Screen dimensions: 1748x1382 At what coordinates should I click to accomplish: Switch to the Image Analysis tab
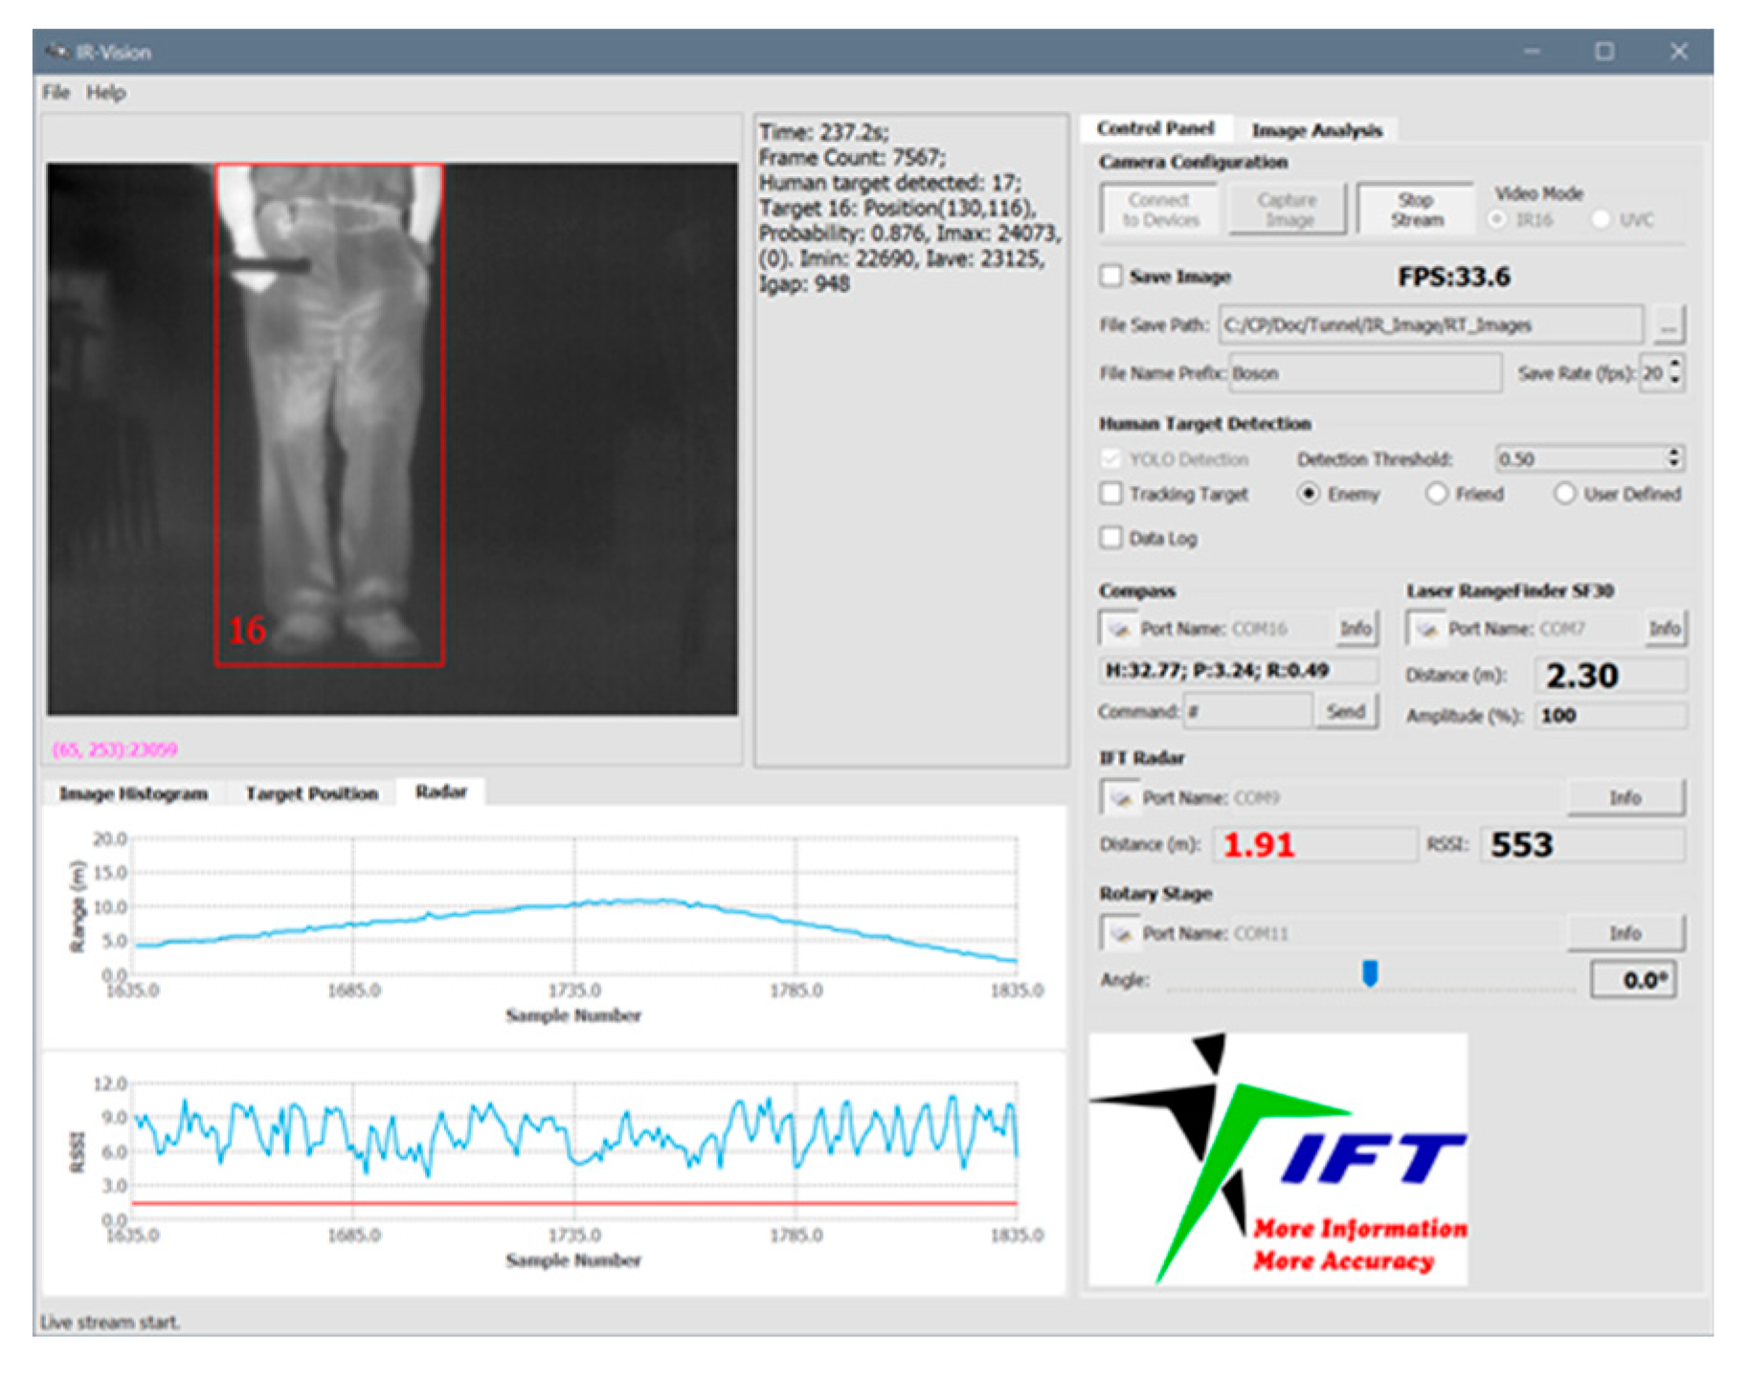tap(1316, 130)
